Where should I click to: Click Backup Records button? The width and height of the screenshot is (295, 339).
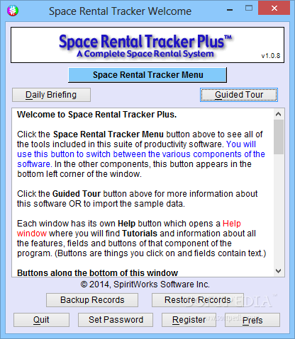[x=92, y=300]
